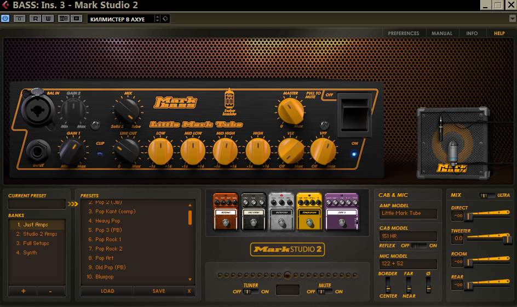Viewport: 517px width, 307px height.
Task: Open the preset management diamond icon
Action: coord(165,19)
